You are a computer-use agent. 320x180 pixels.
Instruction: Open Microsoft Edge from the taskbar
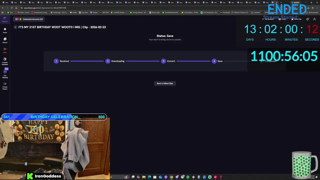tap(149, 177)
